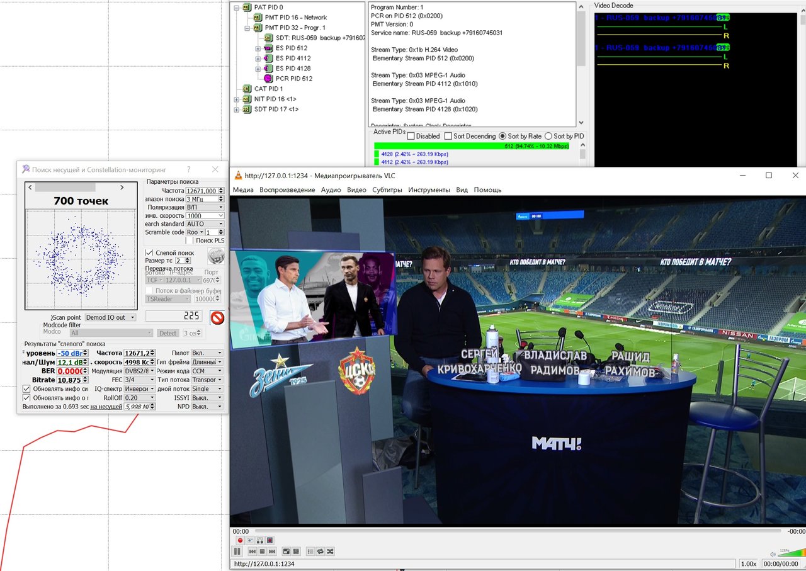806x571 pixels.
Task: Select the PCR PID 512 tree node
Action: 293,79
